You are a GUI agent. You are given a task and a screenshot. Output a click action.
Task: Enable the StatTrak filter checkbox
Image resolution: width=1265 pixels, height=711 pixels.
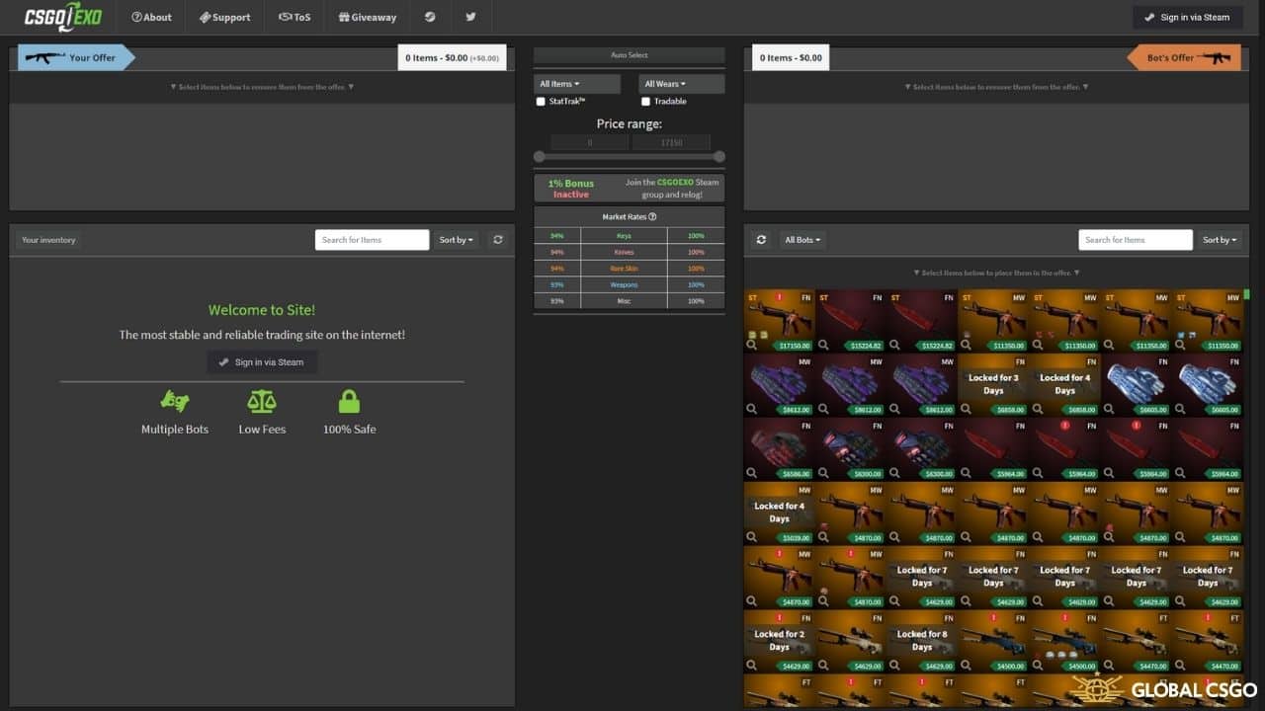click(541, 102)
